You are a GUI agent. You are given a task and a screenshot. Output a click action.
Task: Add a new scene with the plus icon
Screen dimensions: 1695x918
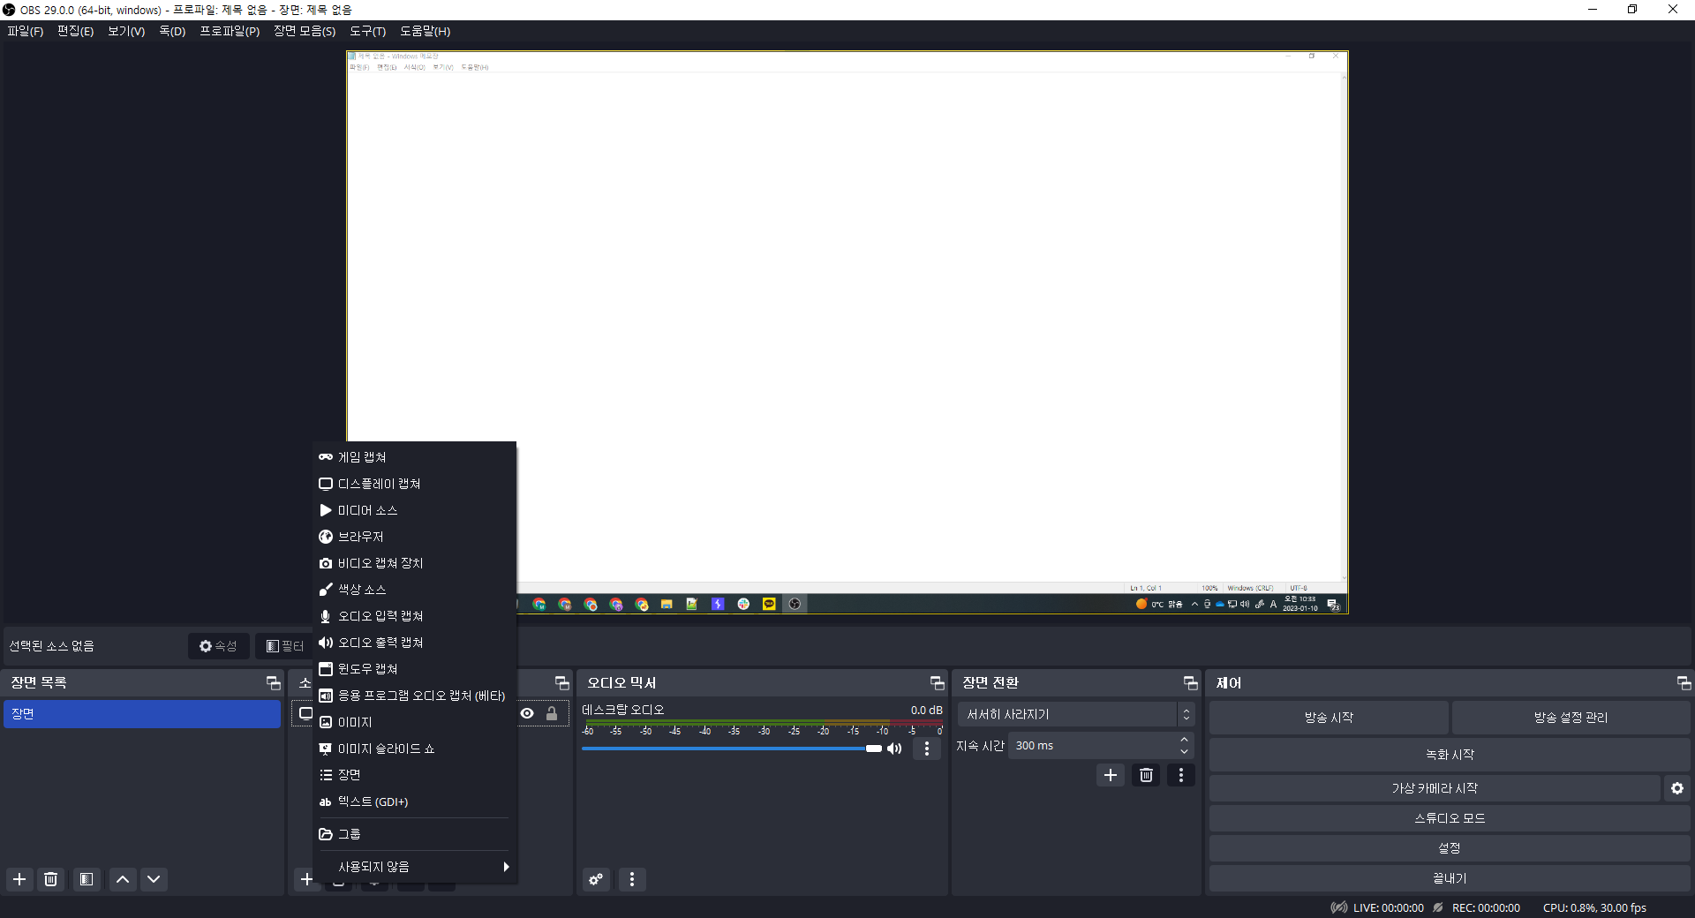click(x=19, y=879)
